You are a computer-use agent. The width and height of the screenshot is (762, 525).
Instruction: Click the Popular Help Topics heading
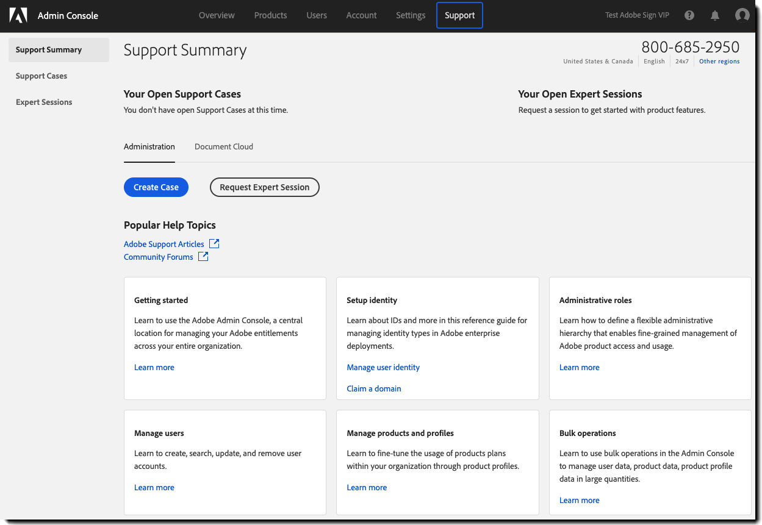pyautogui.click(x=170, y=225)
